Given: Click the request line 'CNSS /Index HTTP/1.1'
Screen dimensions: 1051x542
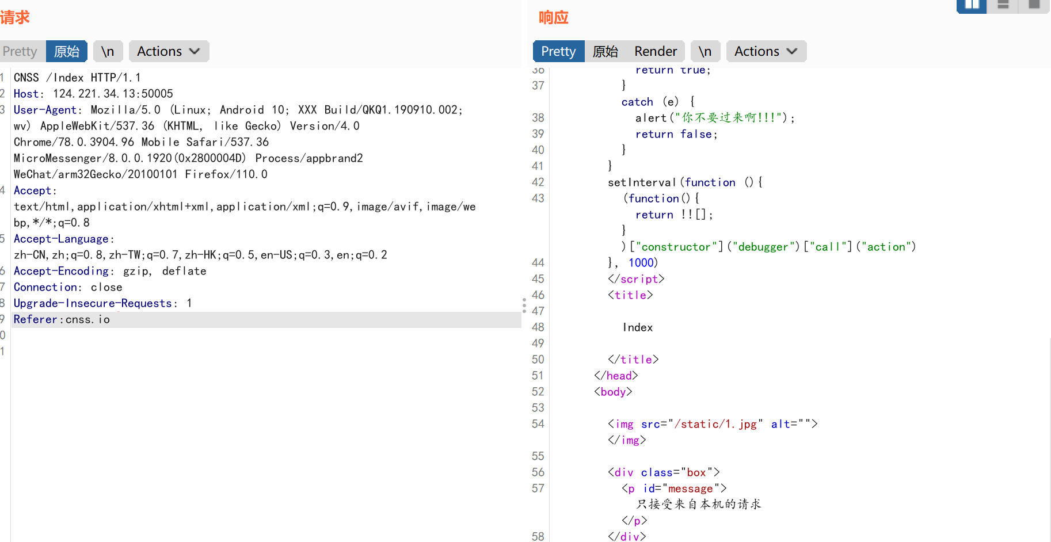Looking at the screenshot, I should (x=77, y=78).
